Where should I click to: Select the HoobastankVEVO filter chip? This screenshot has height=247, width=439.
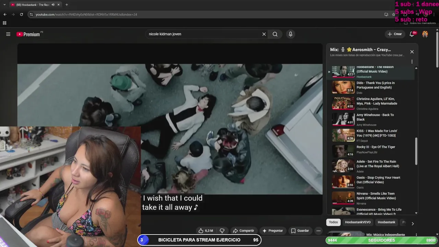coord(358,222)
